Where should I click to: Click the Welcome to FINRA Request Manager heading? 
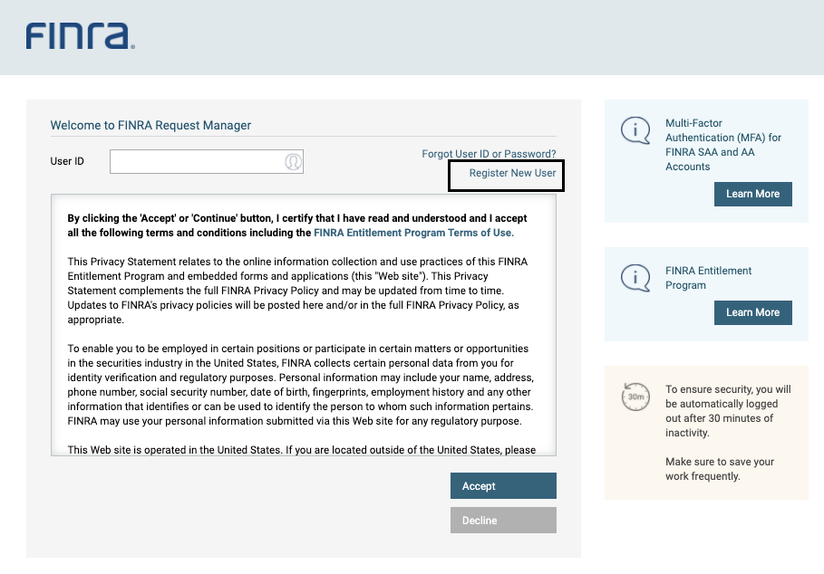click(x=150, y=126)
